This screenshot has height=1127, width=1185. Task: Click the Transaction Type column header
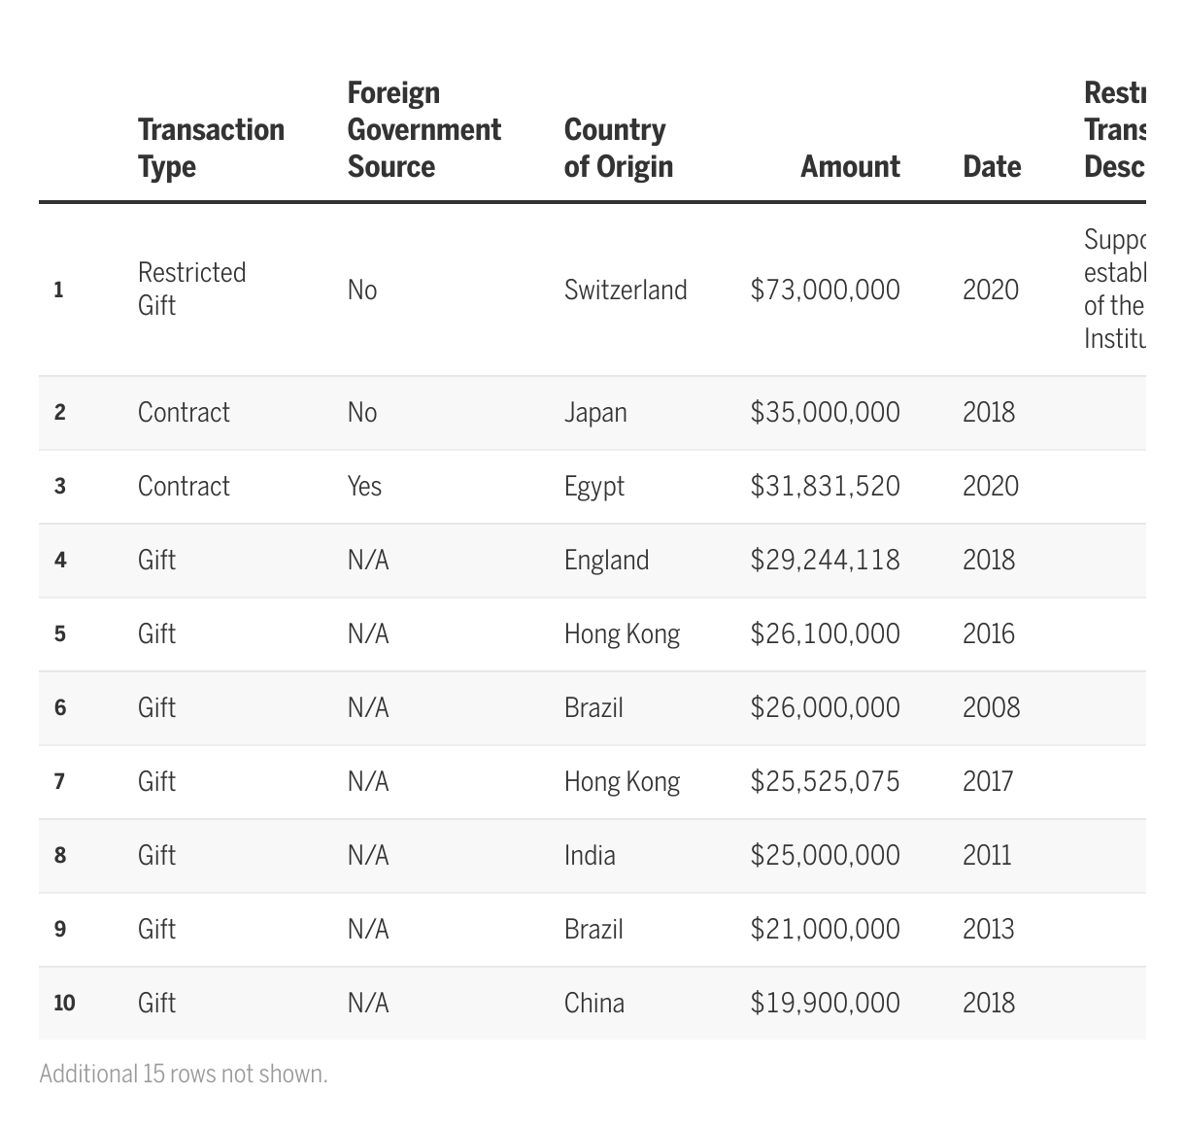(x=211, y=148)
